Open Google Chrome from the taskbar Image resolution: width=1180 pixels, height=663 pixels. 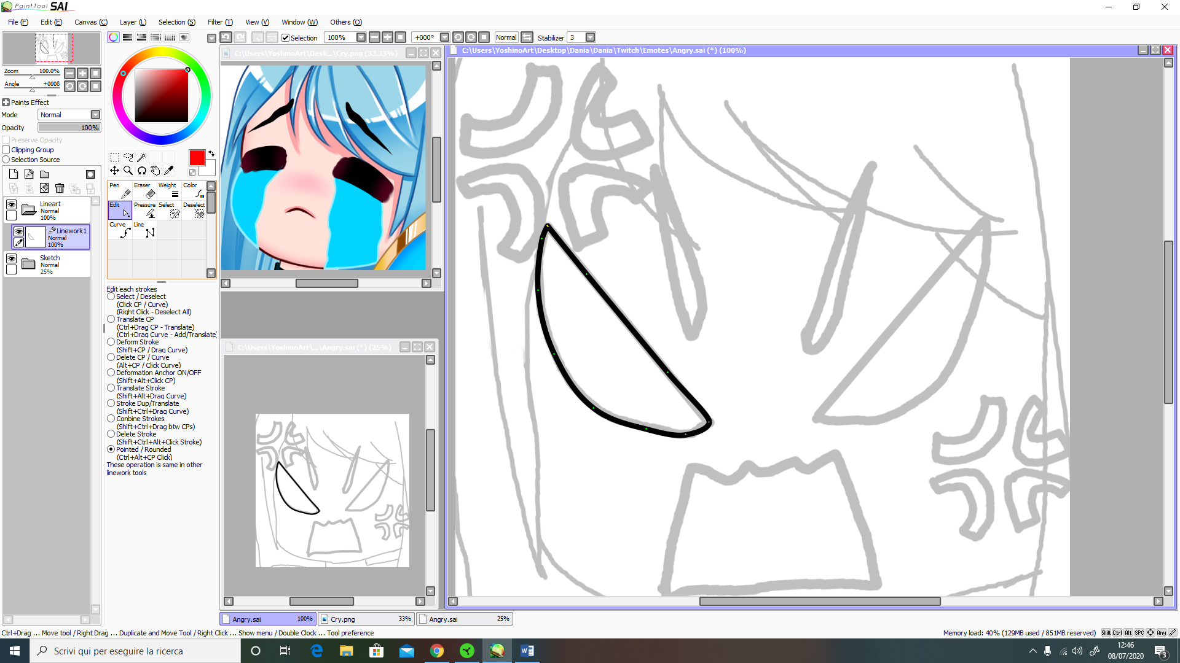click(437, 651)
